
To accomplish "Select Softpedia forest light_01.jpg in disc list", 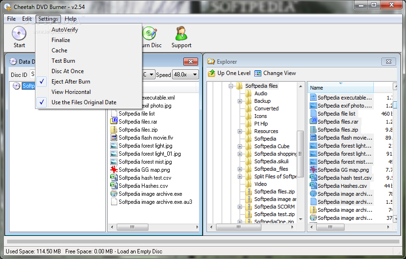I will [150, 154].
